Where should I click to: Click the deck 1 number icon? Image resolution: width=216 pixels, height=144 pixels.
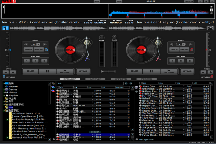[x=5, y=28]
